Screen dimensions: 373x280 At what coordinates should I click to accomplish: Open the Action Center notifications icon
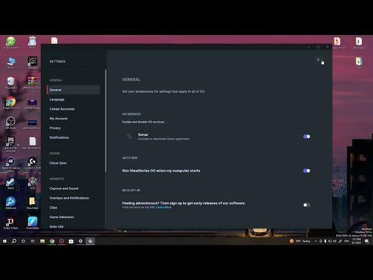[367, 241]
